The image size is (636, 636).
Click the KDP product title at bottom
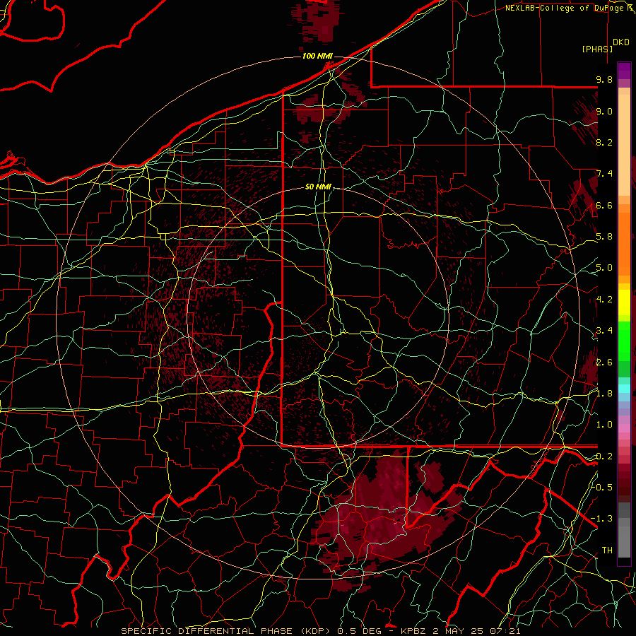[x=321, y=631]
